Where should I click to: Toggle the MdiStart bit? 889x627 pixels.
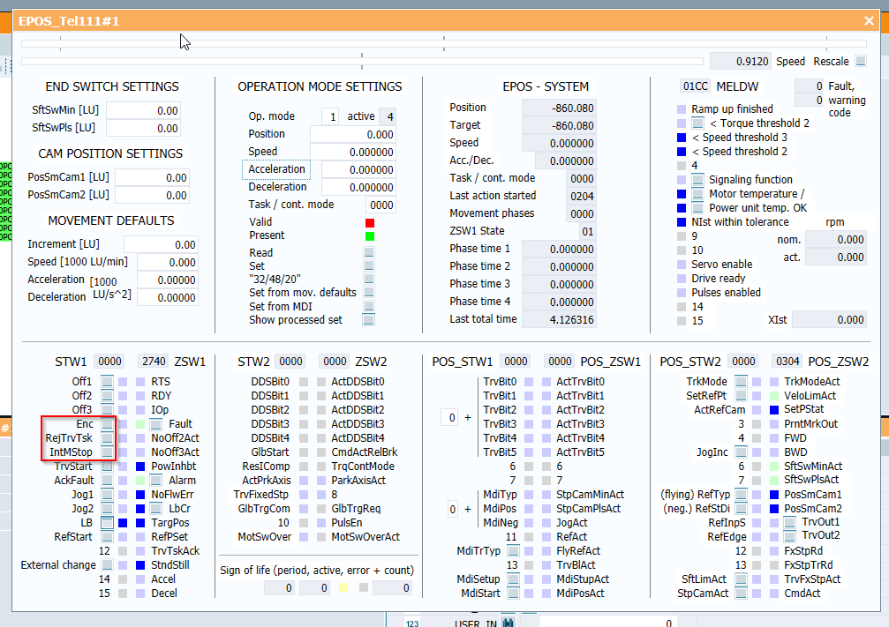tap(513, 593)
